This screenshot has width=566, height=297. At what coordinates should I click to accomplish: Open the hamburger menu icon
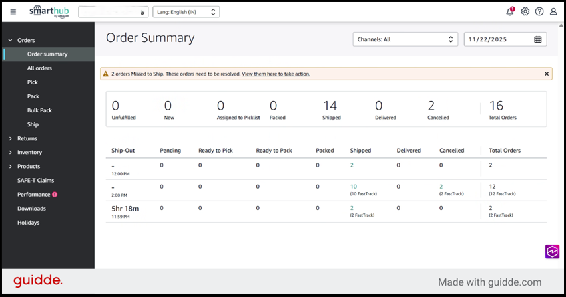13,12
